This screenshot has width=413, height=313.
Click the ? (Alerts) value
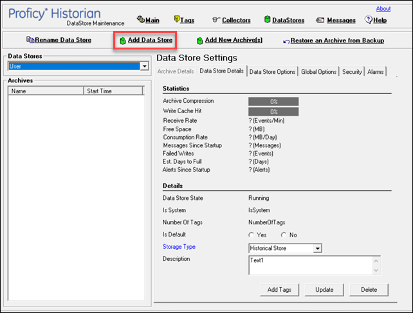pyautogui.click(x=259, y=170)
